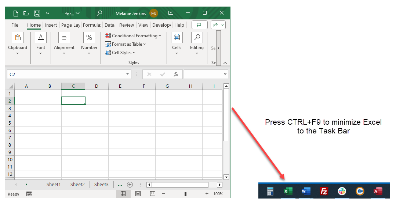Screen dimensions: 407x204
Task: Open the Editing group dropdown
Action: [197, 44]
